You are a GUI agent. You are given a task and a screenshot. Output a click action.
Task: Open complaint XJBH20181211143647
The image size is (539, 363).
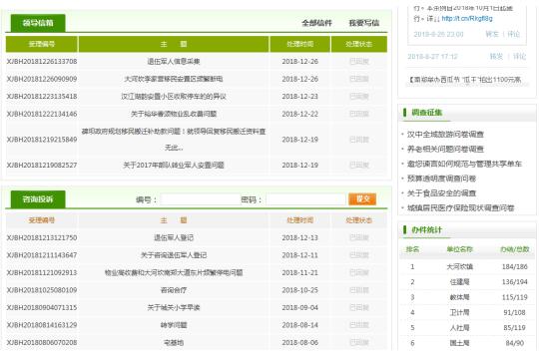click(x=42, y=255)
